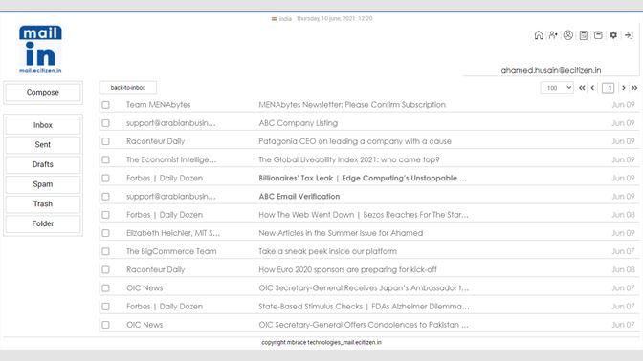This screenshot has height=361, width=643.
Task: Check the ABC Email Verification row
Action: [106, 197]
